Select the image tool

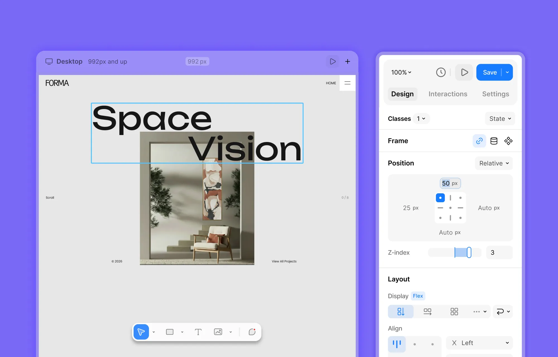point(218,332)
